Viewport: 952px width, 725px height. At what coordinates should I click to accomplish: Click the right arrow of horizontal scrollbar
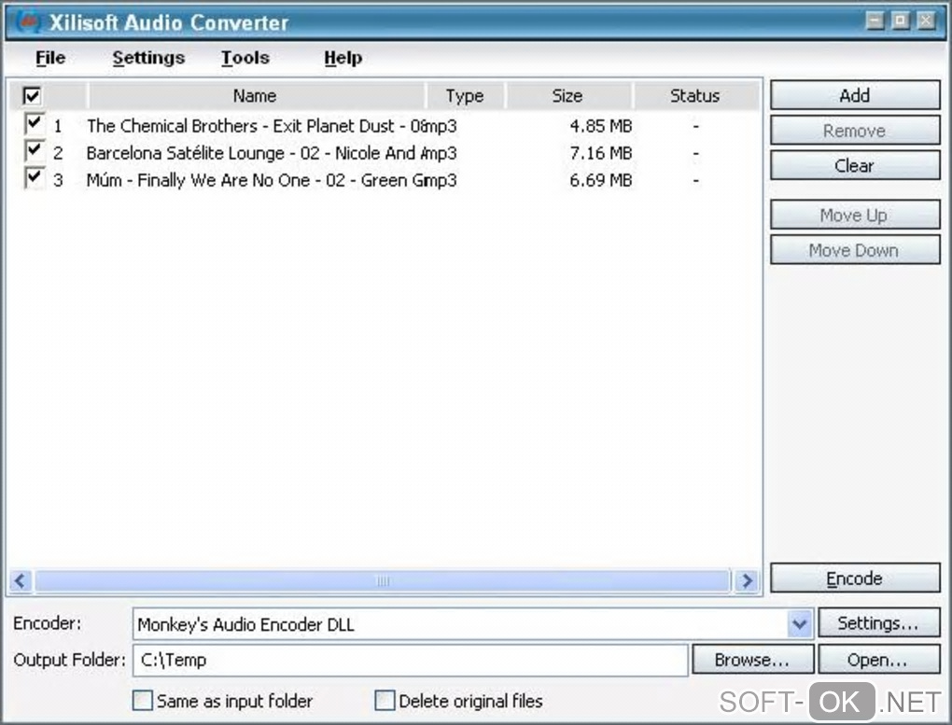coord(747,581)
